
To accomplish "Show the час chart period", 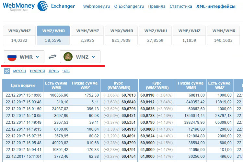I will click(x=66, y=71).
